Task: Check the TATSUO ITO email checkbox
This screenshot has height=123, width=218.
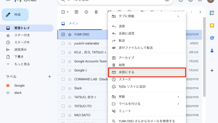Action: 63,106
